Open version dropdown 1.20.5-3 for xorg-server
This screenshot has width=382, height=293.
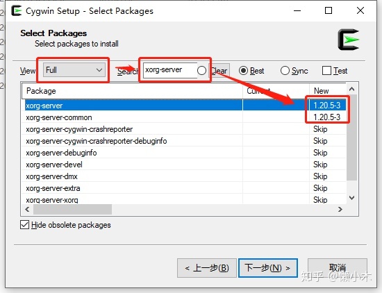pos(327,106)
